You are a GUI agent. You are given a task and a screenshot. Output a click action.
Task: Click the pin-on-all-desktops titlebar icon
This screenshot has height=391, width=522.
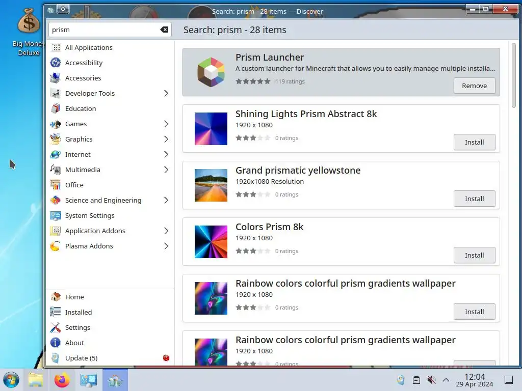coord(63,9)
